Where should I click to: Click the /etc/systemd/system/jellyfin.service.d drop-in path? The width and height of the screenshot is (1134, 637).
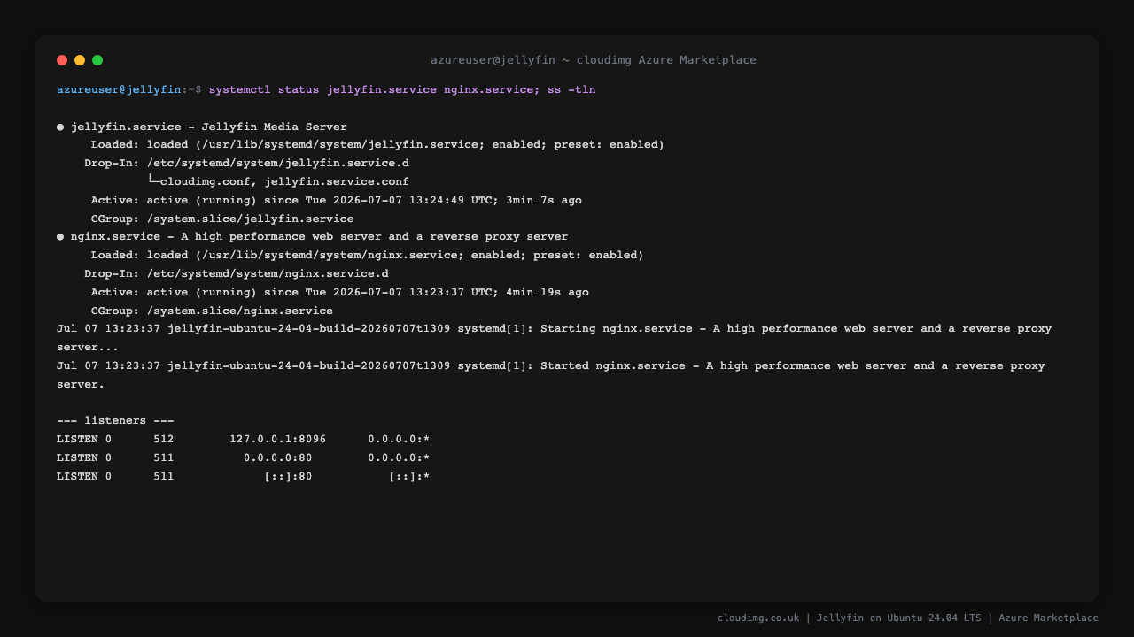coord(278,163)
